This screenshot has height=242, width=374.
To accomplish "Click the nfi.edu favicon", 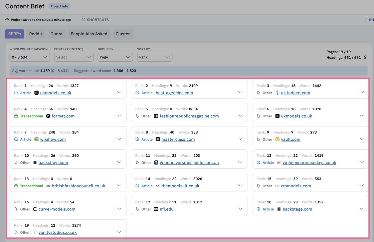I will pyautogui.click(x=156, y=209).
